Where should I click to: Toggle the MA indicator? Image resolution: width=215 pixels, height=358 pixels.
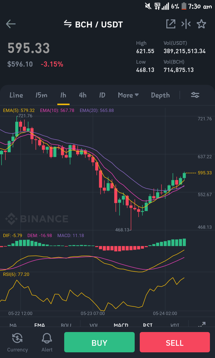tap(13, 325)
